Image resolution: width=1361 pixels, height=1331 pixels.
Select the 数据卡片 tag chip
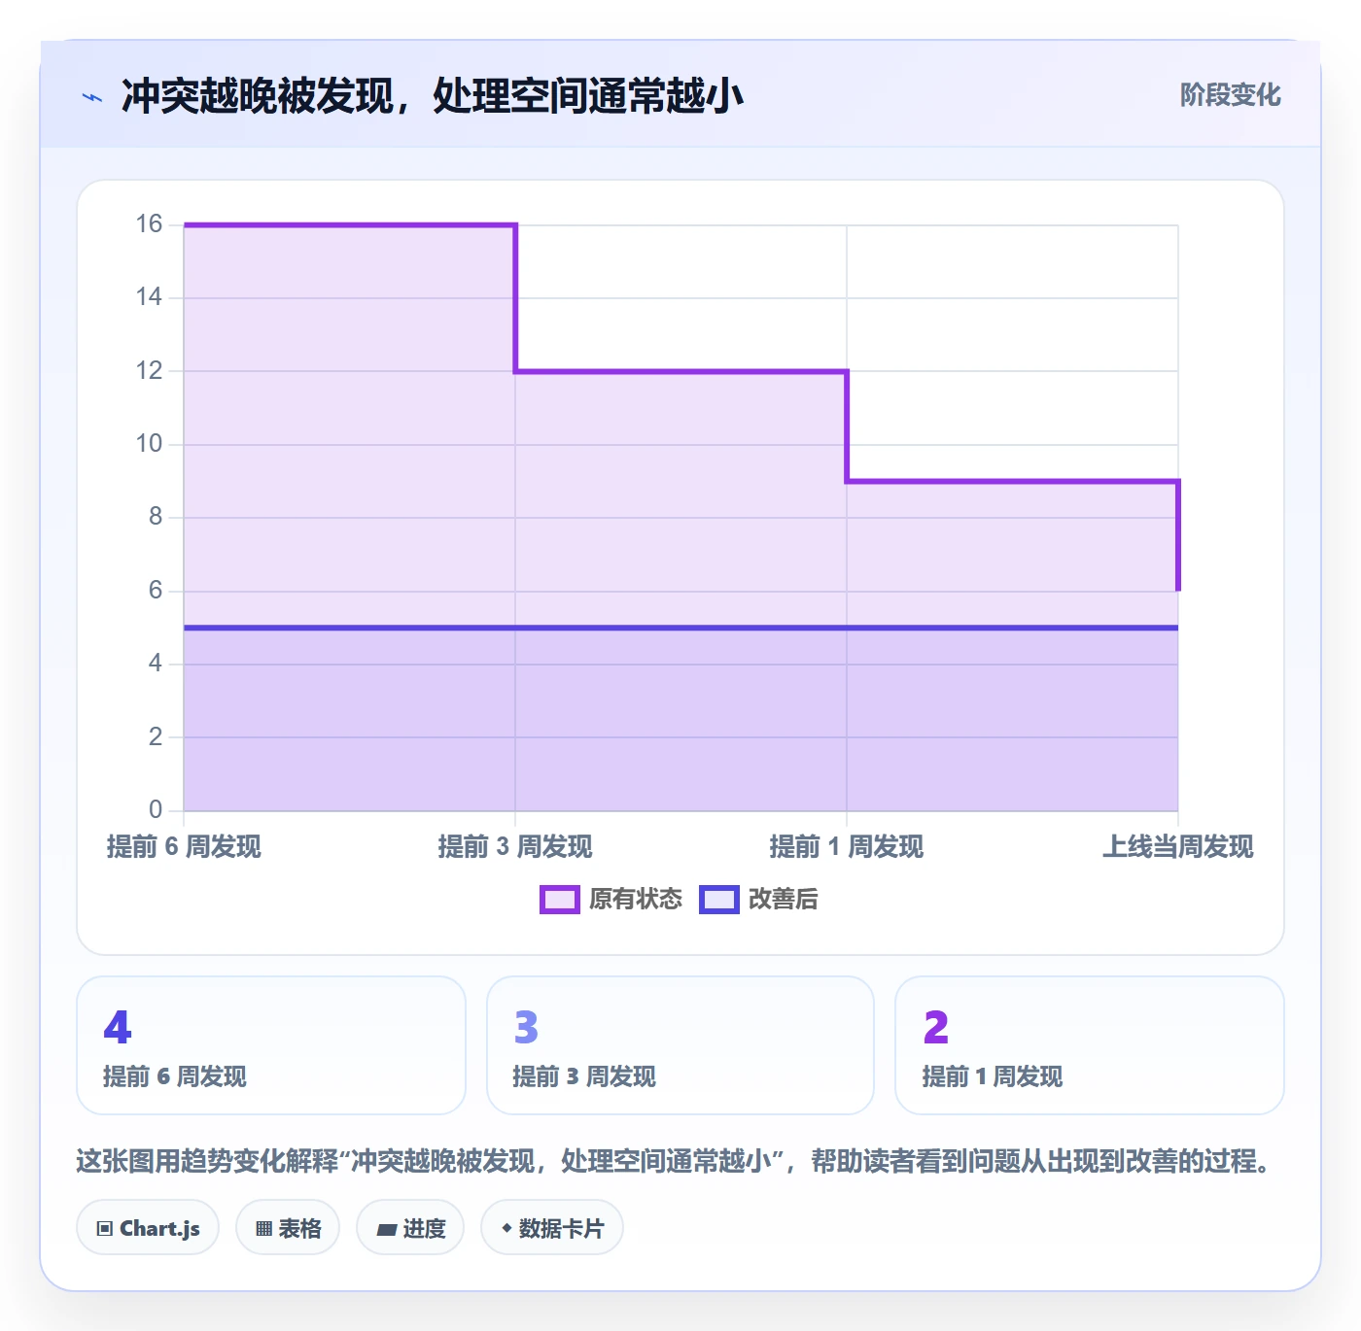pos(552,1228)
